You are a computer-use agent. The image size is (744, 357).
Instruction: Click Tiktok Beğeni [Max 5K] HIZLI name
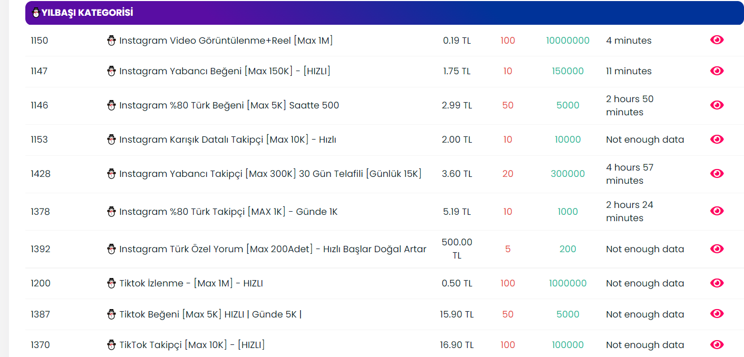[210, 314]
